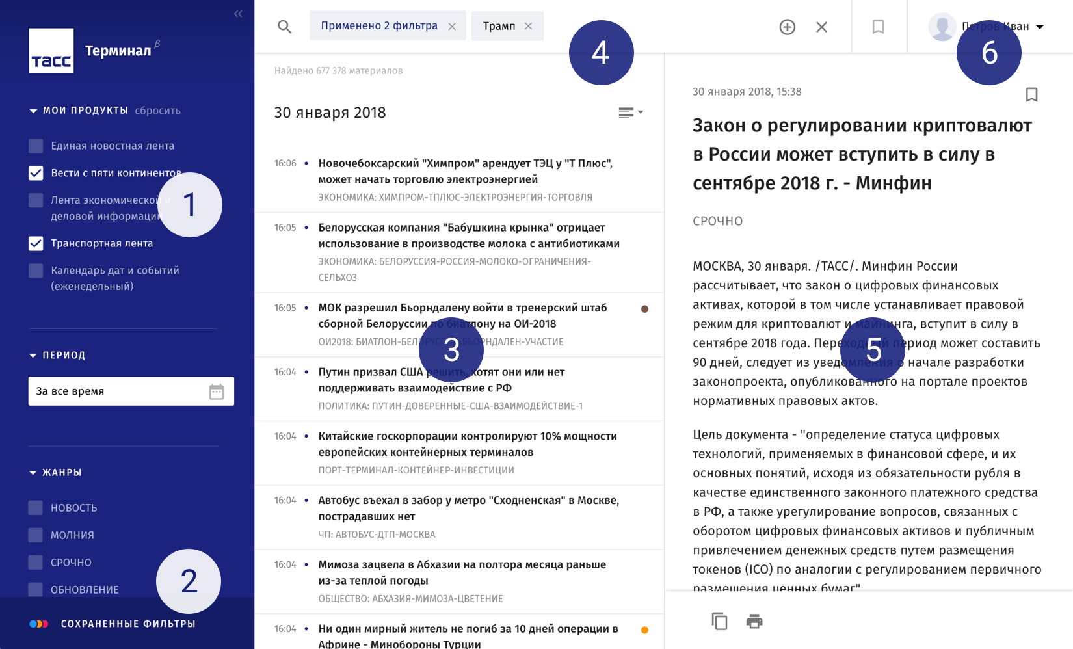This screenshot has width=1073, height=649.
Task: Click the user avatar icon
Action: (942, 27)
